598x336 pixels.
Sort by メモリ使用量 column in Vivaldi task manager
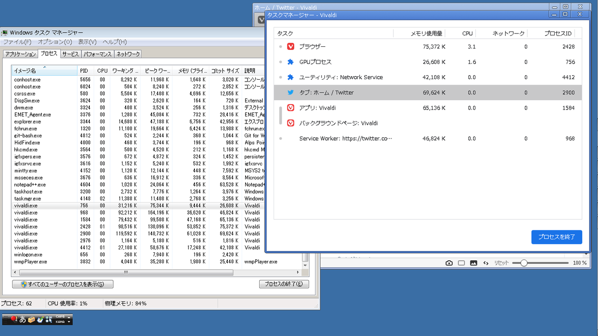point(420,33)
